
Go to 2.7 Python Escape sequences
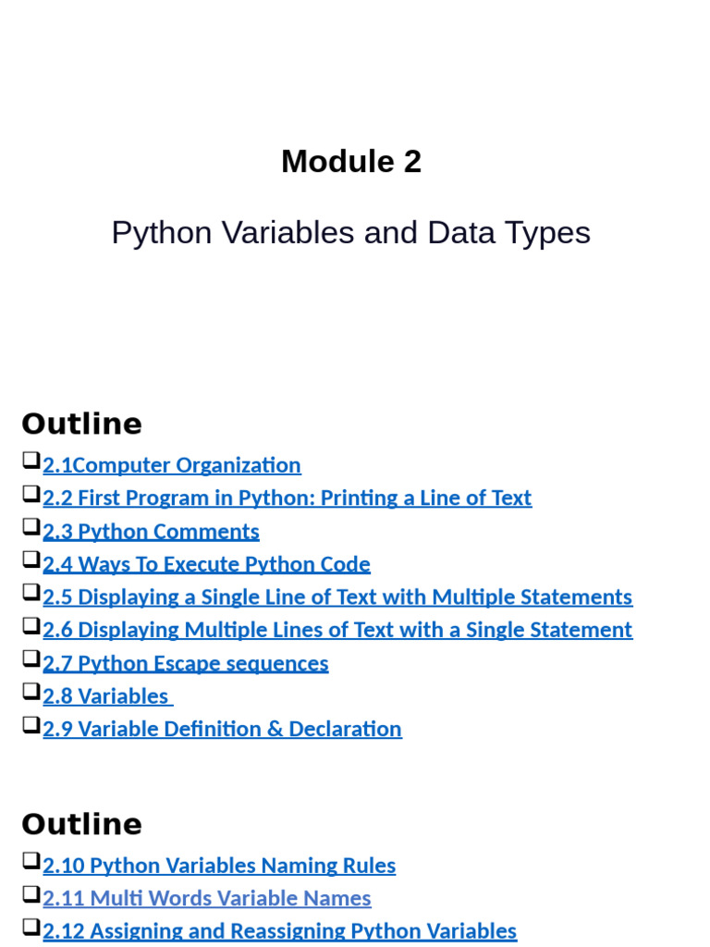pos(185,663)
